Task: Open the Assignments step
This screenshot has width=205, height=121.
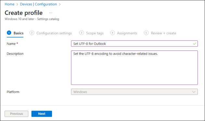Action: [124, 33]
